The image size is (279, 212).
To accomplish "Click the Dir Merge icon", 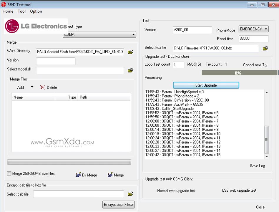I will (79, 175).
